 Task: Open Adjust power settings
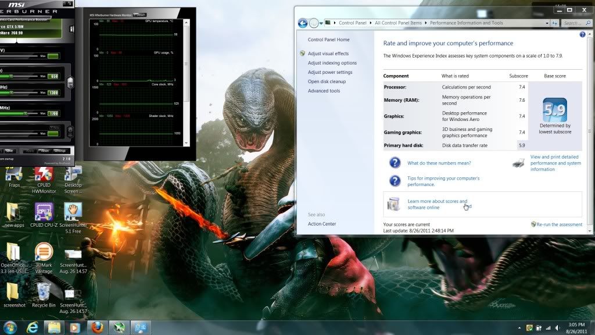pyautogui.click(x=330, y=72)
